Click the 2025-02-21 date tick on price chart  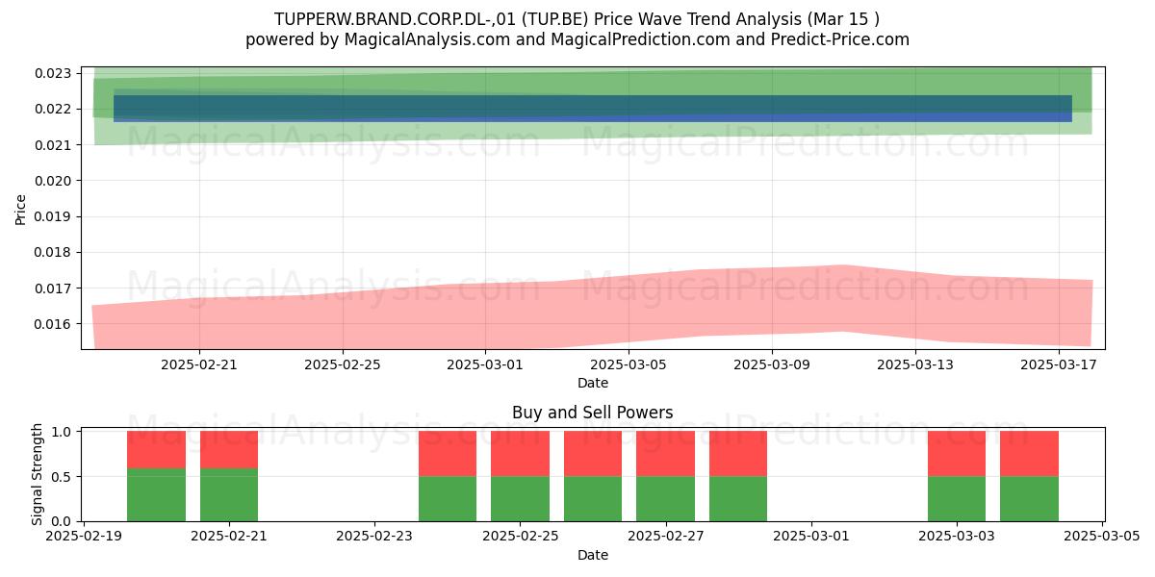(199, 364)
